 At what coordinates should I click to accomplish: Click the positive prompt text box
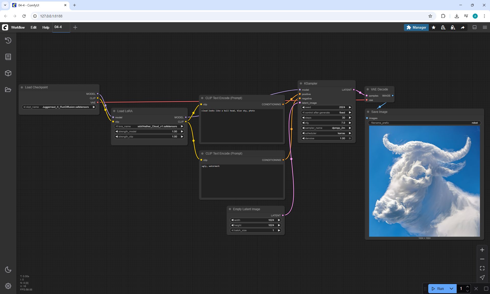click(242, 125)
